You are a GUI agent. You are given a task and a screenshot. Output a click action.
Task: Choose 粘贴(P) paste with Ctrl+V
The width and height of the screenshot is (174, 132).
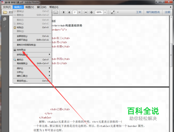(32, 28)
